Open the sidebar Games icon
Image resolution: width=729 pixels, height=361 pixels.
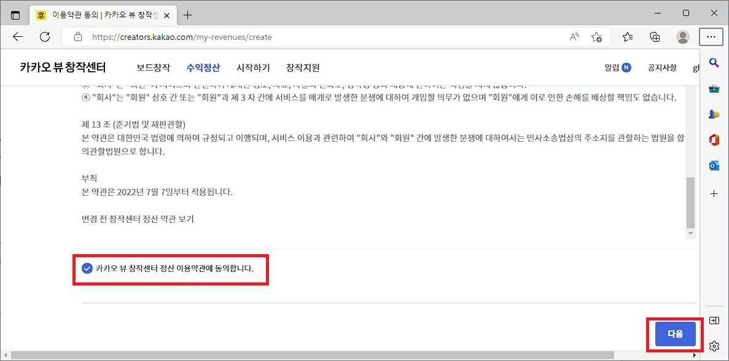click(714, 114)
